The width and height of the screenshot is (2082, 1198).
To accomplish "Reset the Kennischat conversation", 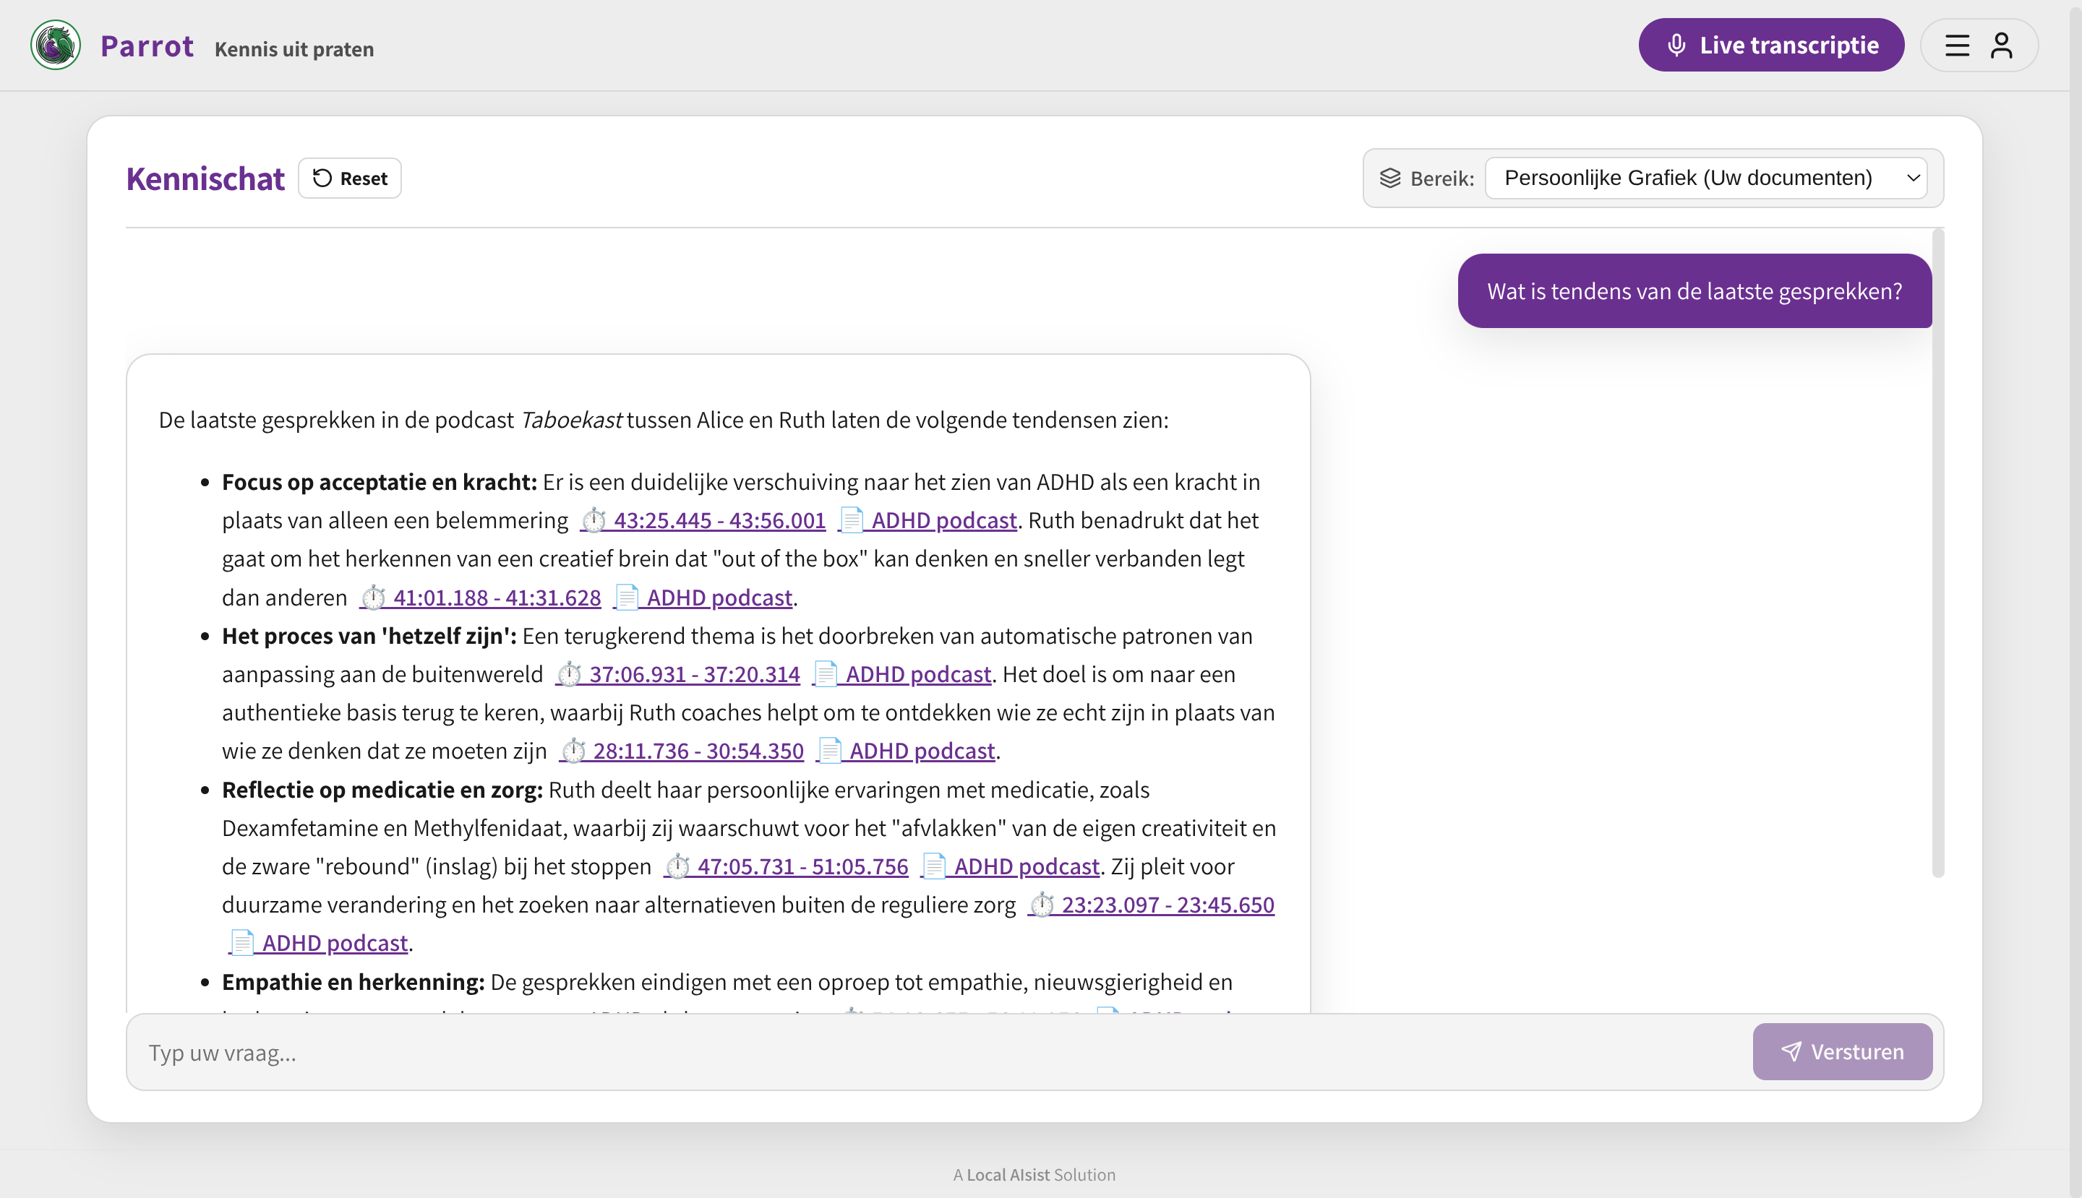I will (x=350, y=178).
